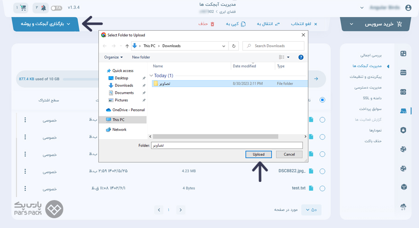Collapse the Today (1) group

tap(151, 75)
